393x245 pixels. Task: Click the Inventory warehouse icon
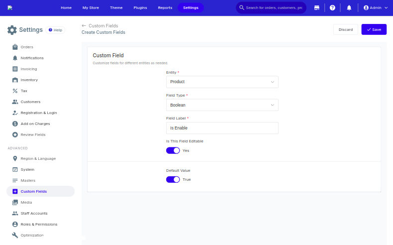pyautogui.click(x=15, y=80)
